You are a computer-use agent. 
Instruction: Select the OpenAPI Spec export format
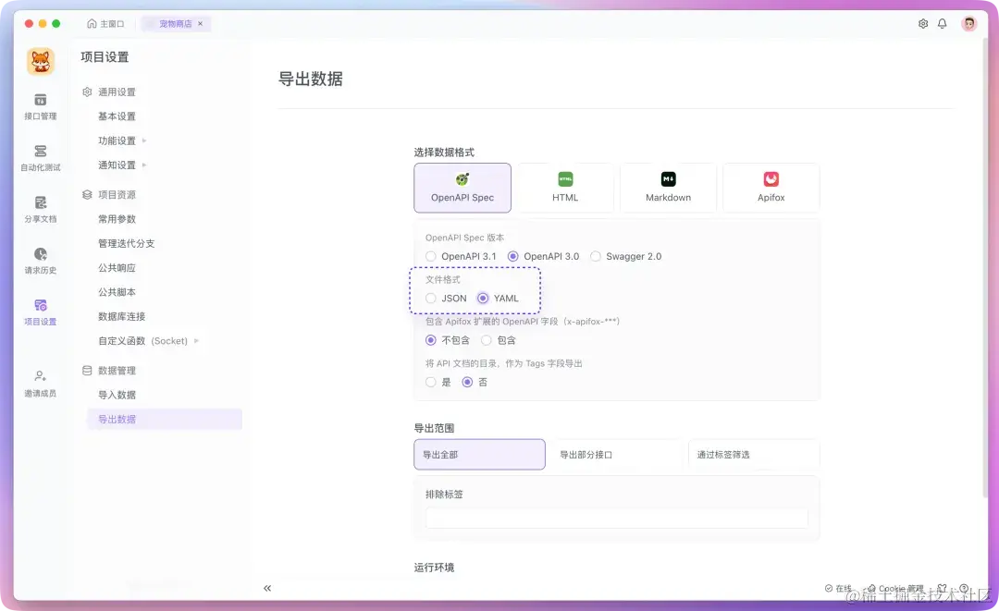462,187
